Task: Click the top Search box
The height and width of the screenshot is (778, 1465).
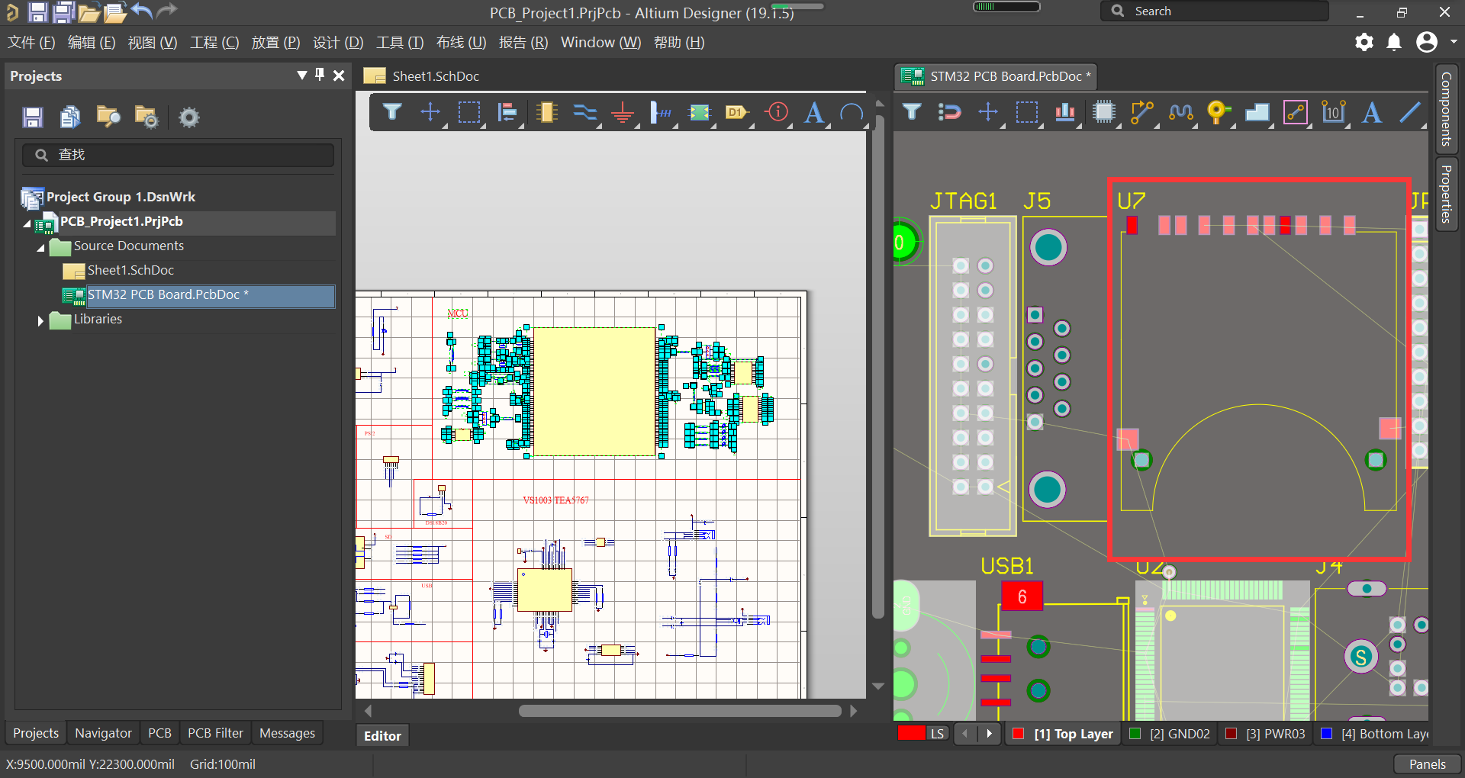Action: pyautogui.click(x=1215, y=11)
